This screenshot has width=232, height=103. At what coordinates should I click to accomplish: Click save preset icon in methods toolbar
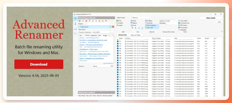(x=106, y=21)
